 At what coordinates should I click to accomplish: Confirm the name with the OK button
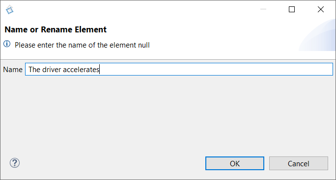[235, 163]
